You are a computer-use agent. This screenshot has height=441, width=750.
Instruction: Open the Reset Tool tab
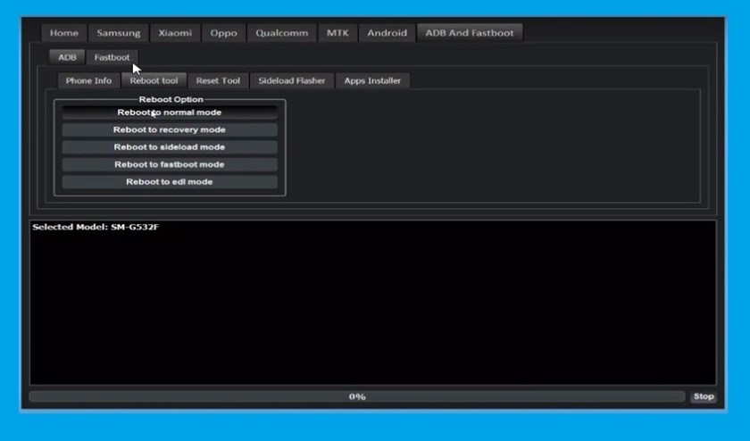coord(218,81)
